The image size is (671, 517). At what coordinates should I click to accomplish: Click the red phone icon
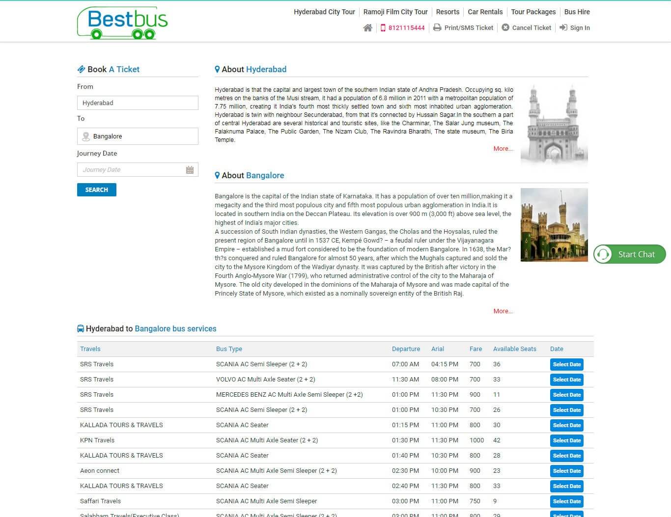[383, 28]
